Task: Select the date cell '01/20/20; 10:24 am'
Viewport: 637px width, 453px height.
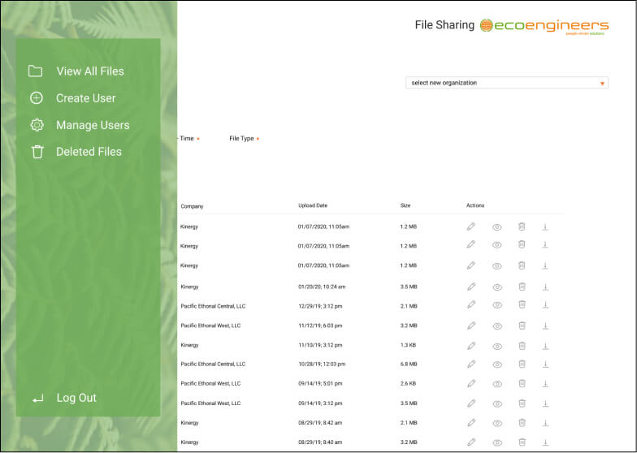Action: click(322, 287)
